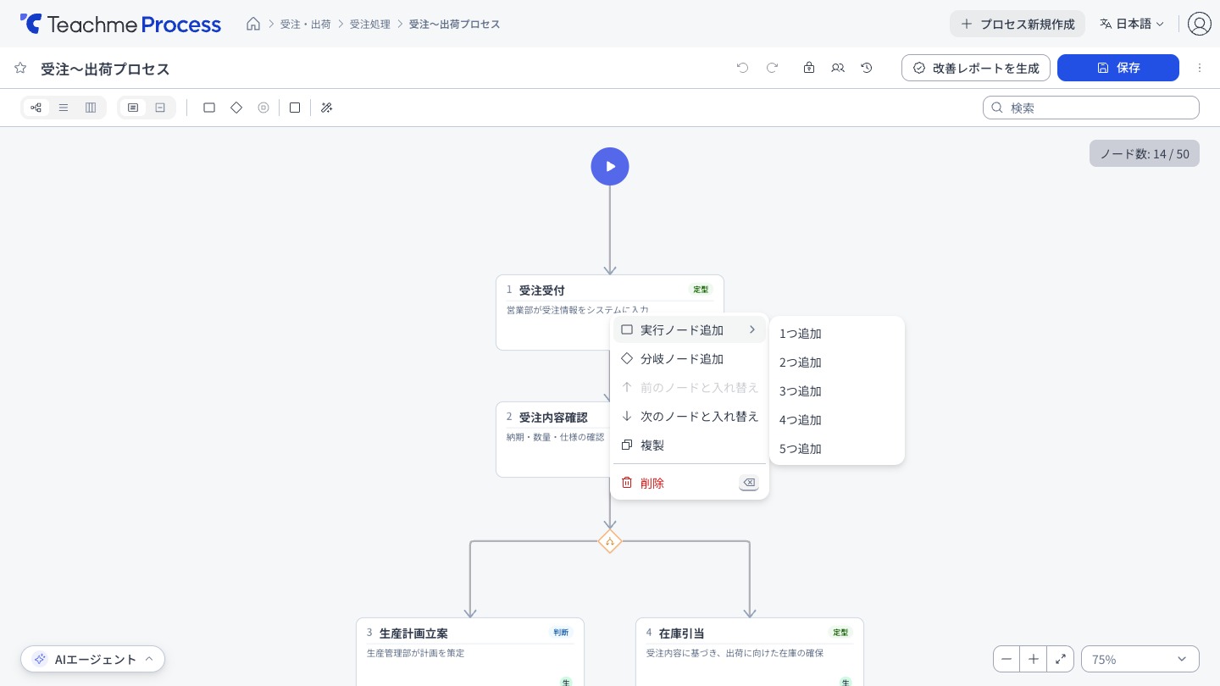Viewport: 1220px width, 686px height.
Task: Select the square frame tool
Action: pos(295,108)
